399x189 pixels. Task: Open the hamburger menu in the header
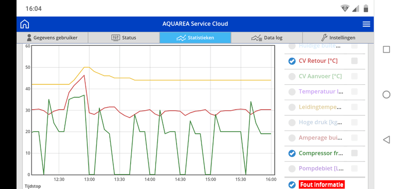pos(366,24)
